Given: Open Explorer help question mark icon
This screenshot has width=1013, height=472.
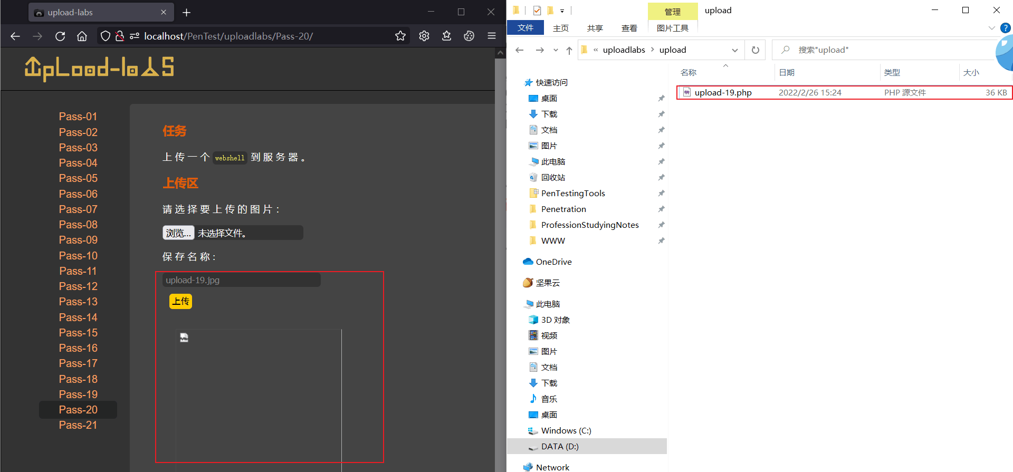Looking at the screenshot, I should 1006,28.
